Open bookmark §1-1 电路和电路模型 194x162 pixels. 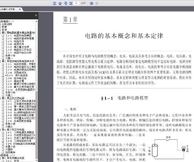click(18, 35)
